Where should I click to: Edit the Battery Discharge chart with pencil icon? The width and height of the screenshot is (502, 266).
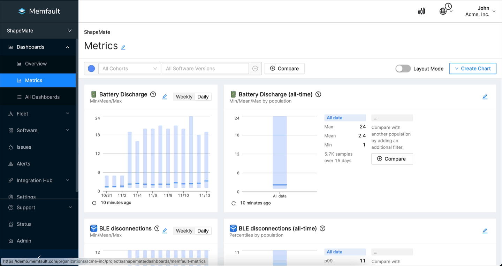click(165, 96)
